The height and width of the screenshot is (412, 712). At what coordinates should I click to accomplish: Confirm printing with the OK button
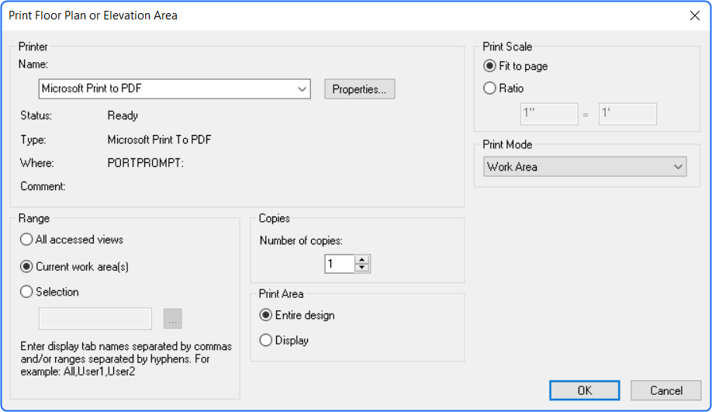coord(584,390)
